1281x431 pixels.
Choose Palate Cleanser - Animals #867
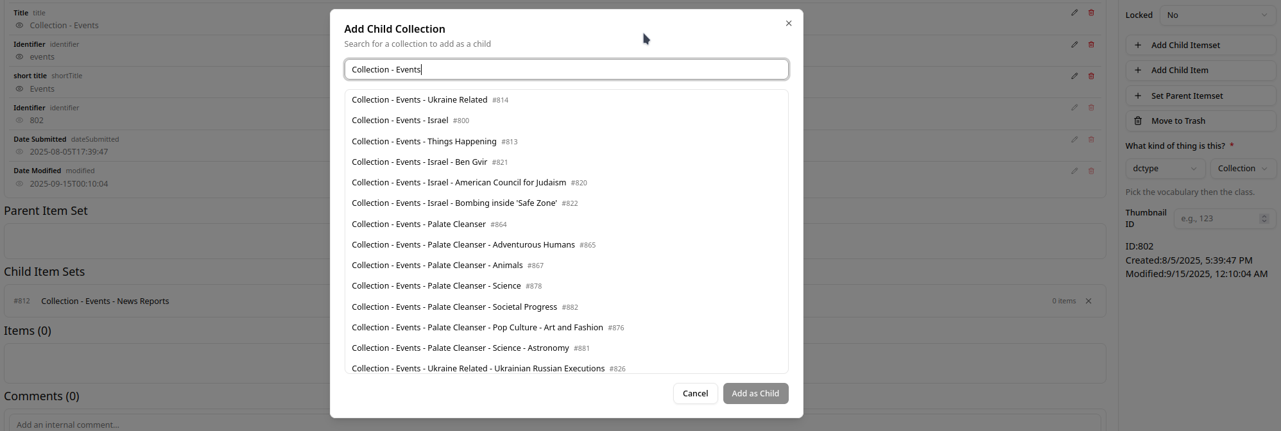pos(567,265)
